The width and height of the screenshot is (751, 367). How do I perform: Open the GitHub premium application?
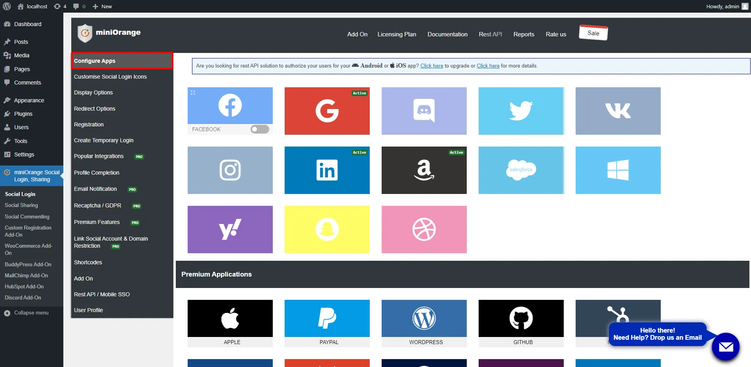pos(521,324)
